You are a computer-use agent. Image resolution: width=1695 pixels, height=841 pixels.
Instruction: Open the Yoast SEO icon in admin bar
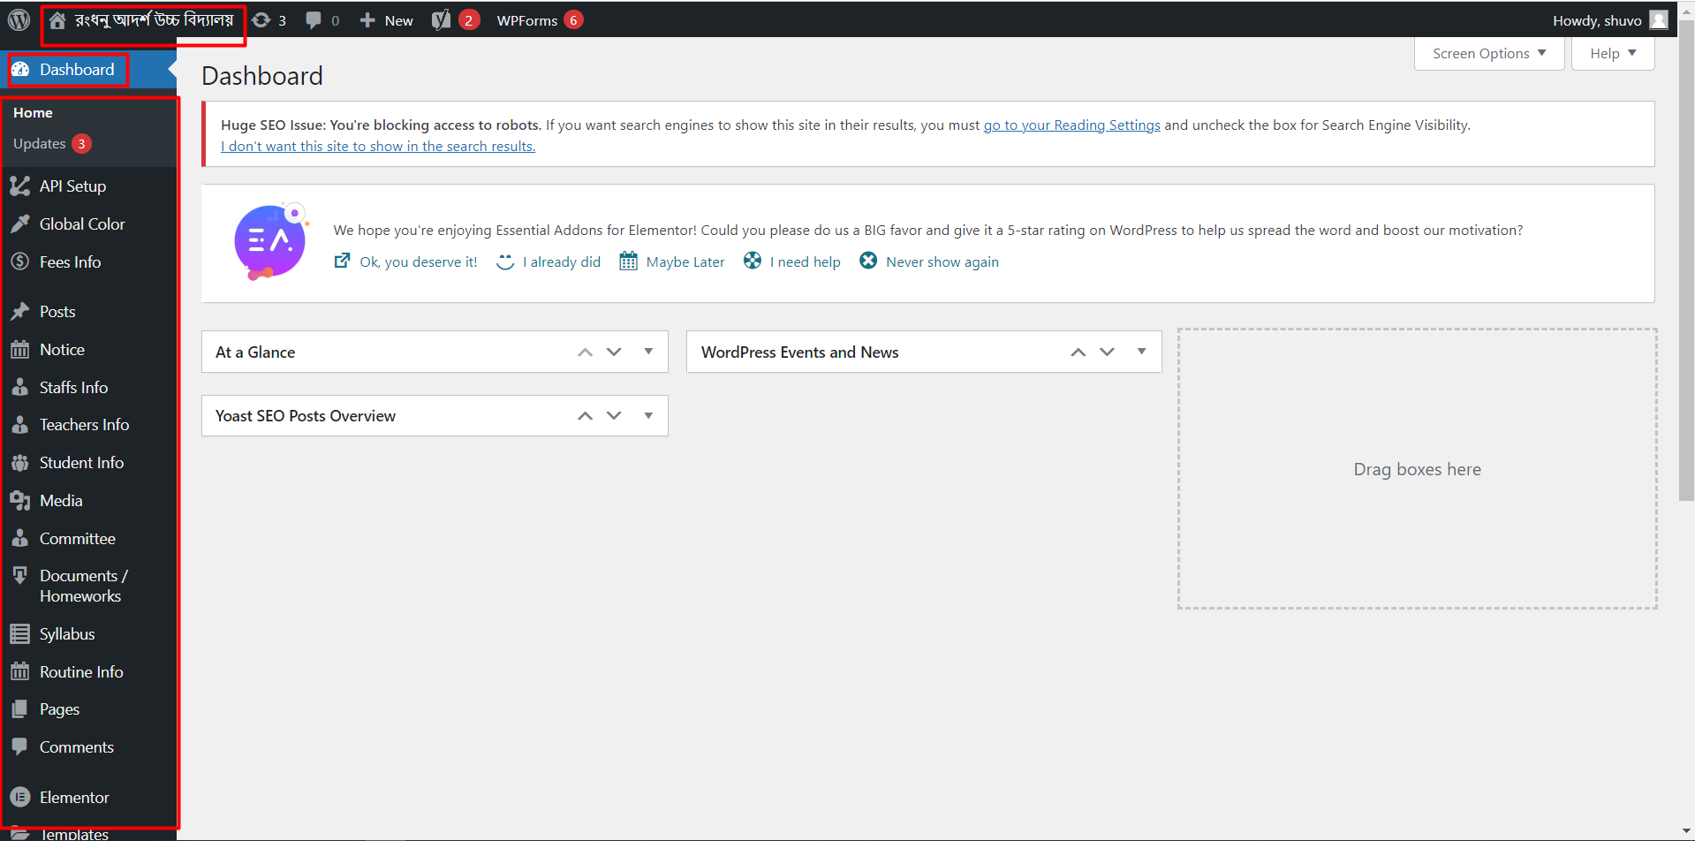(441, 19)
